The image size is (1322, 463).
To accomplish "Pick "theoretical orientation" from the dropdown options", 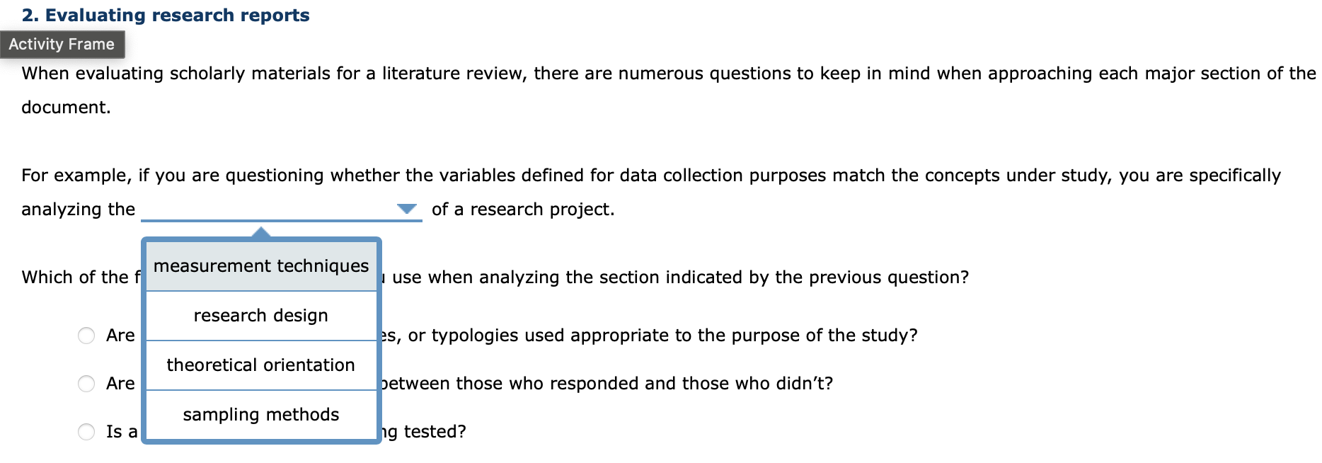I will point(261,365).
